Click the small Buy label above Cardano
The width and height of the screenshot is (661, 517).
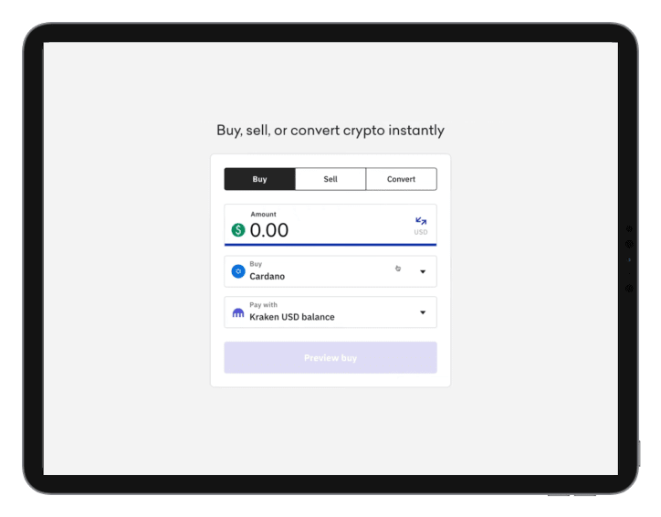[x=256, y=264]
